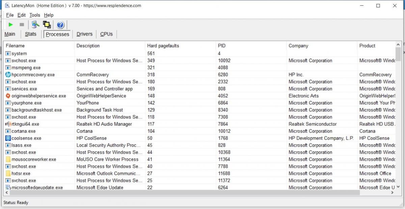Click the 'Electronic Arts' company cell
Image resolution: width=405 pixels, height=209 pixels.
click(303, 96)
